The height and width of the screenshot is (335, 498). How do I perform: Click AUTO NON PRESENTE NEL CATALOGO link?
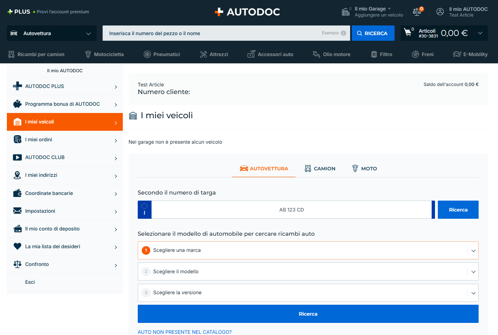click(x=185, y=332)
